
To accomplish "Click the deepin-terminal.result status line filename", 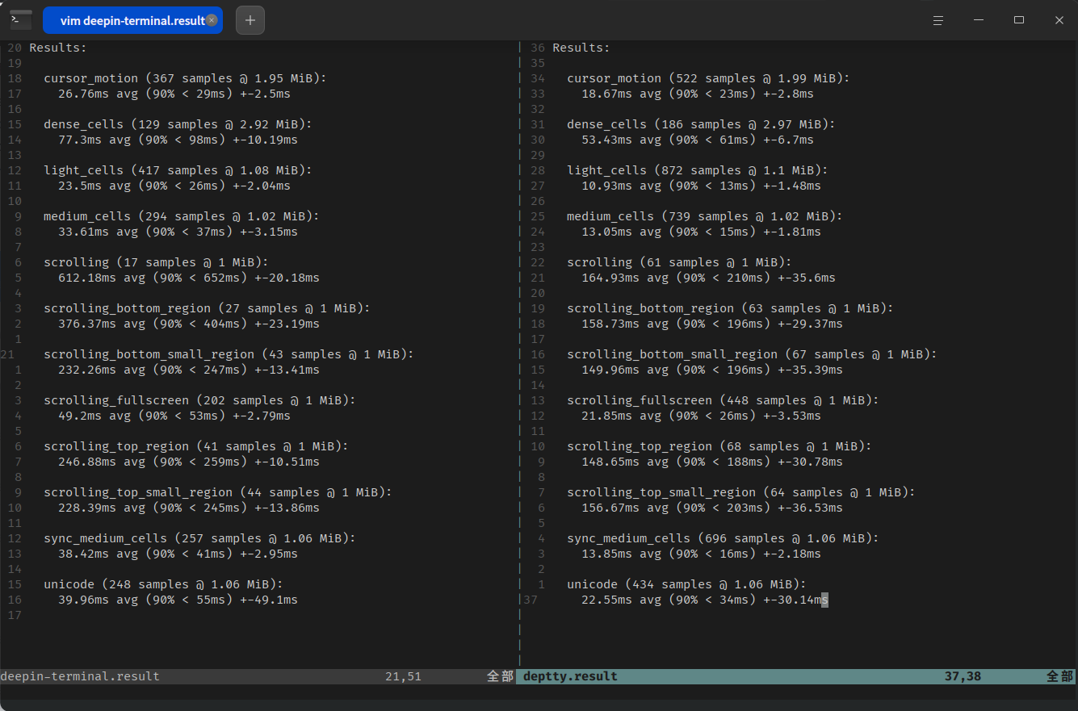I will 80,676.
